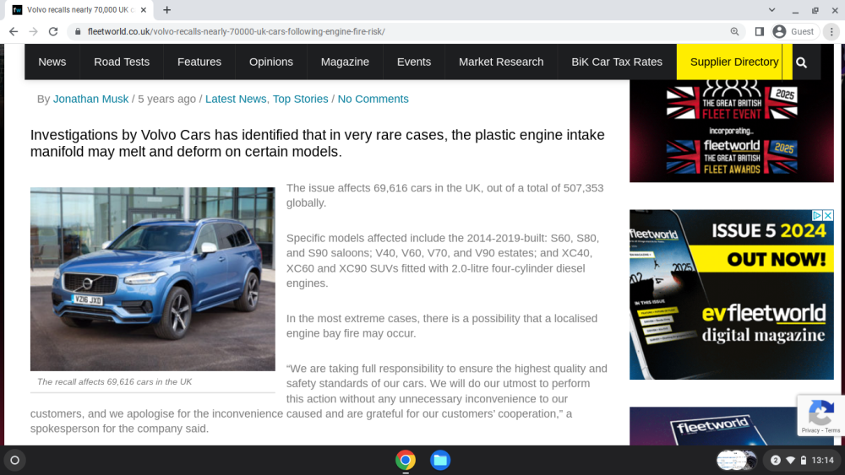Click the reCAPTCHA badge icon
The height and width of the screenshot is (475, 845).
click(820, 413)
